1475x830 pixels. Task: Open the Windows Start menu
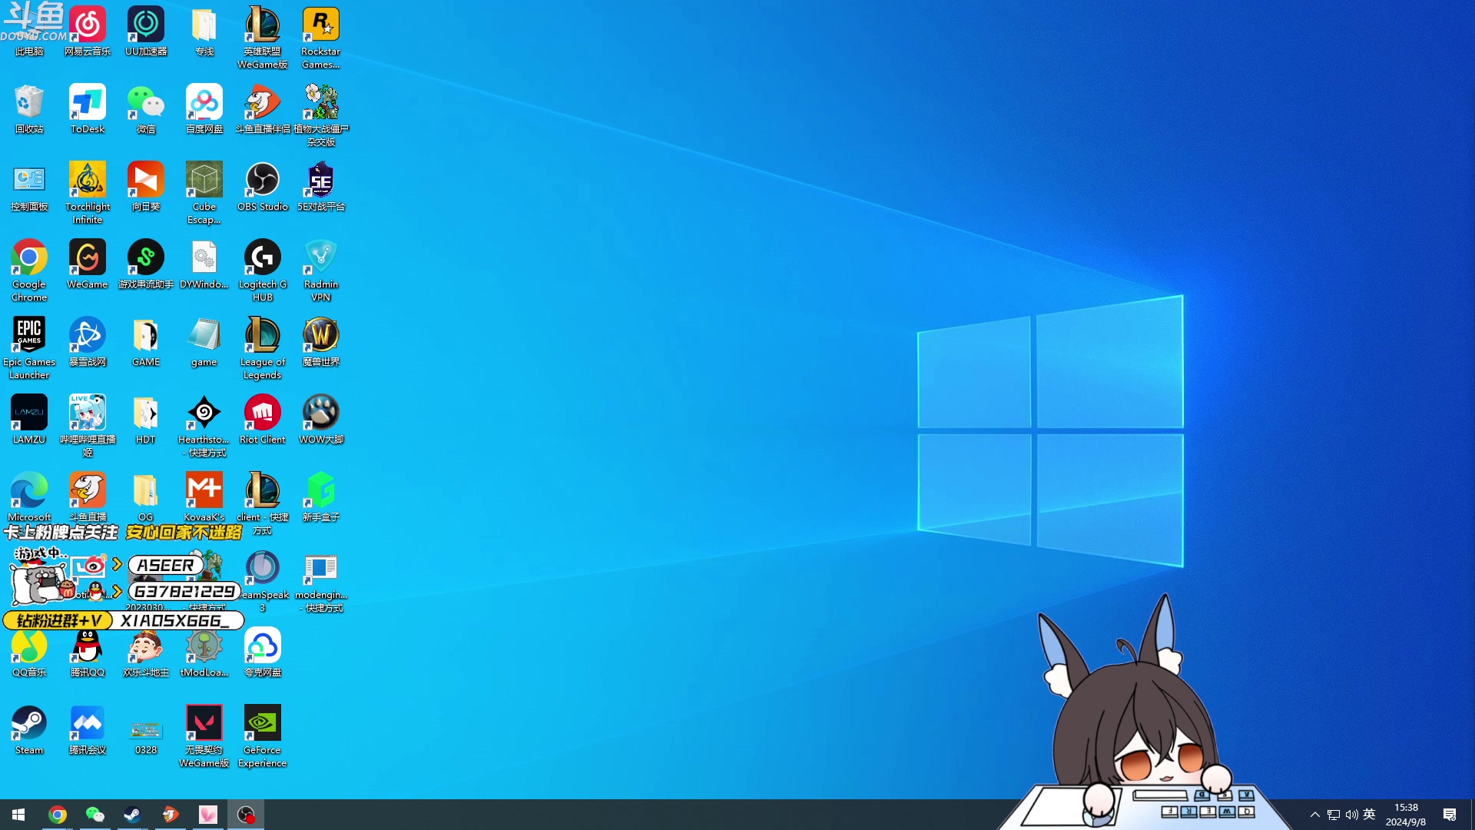click(18, 815)
